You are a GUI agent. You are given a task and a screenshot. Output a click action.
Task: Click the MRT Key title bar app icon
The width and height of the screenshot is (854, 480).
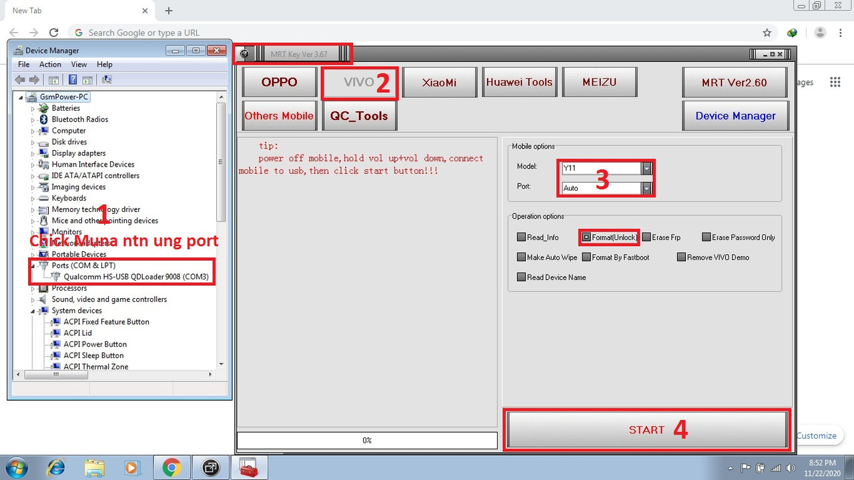click(x=245, y=54)
